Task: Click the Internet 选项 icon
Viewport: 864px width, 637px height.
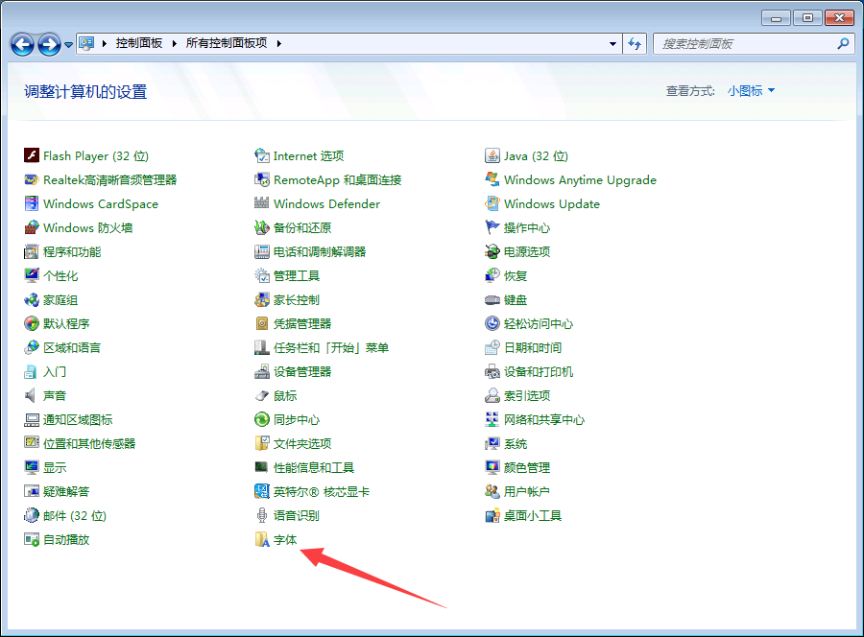Action: click(262, 155)
